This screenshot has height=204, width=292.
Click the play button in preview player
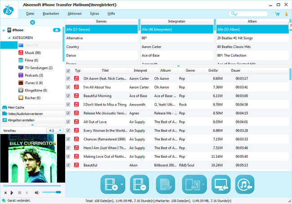(x=12, y=193)
